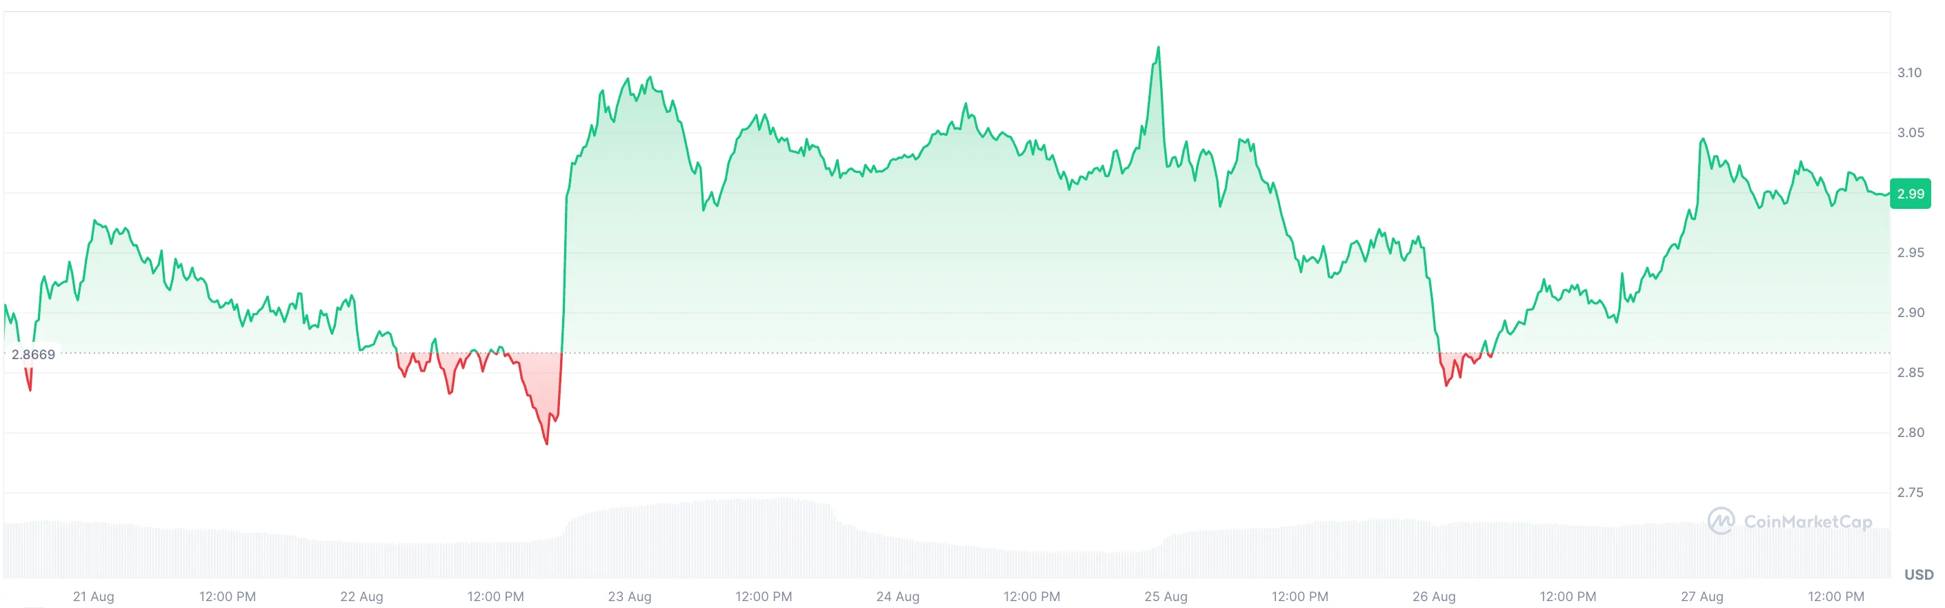Viewport: 1945px width, 608px height.
Task: Select the 21 Aug date label
Action: pyautogui.click(x=94, y=597)
